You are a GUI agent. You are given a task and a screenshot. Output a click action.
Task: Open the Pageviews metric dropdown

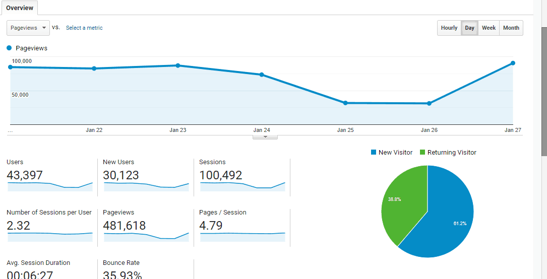tap(28, 28)
